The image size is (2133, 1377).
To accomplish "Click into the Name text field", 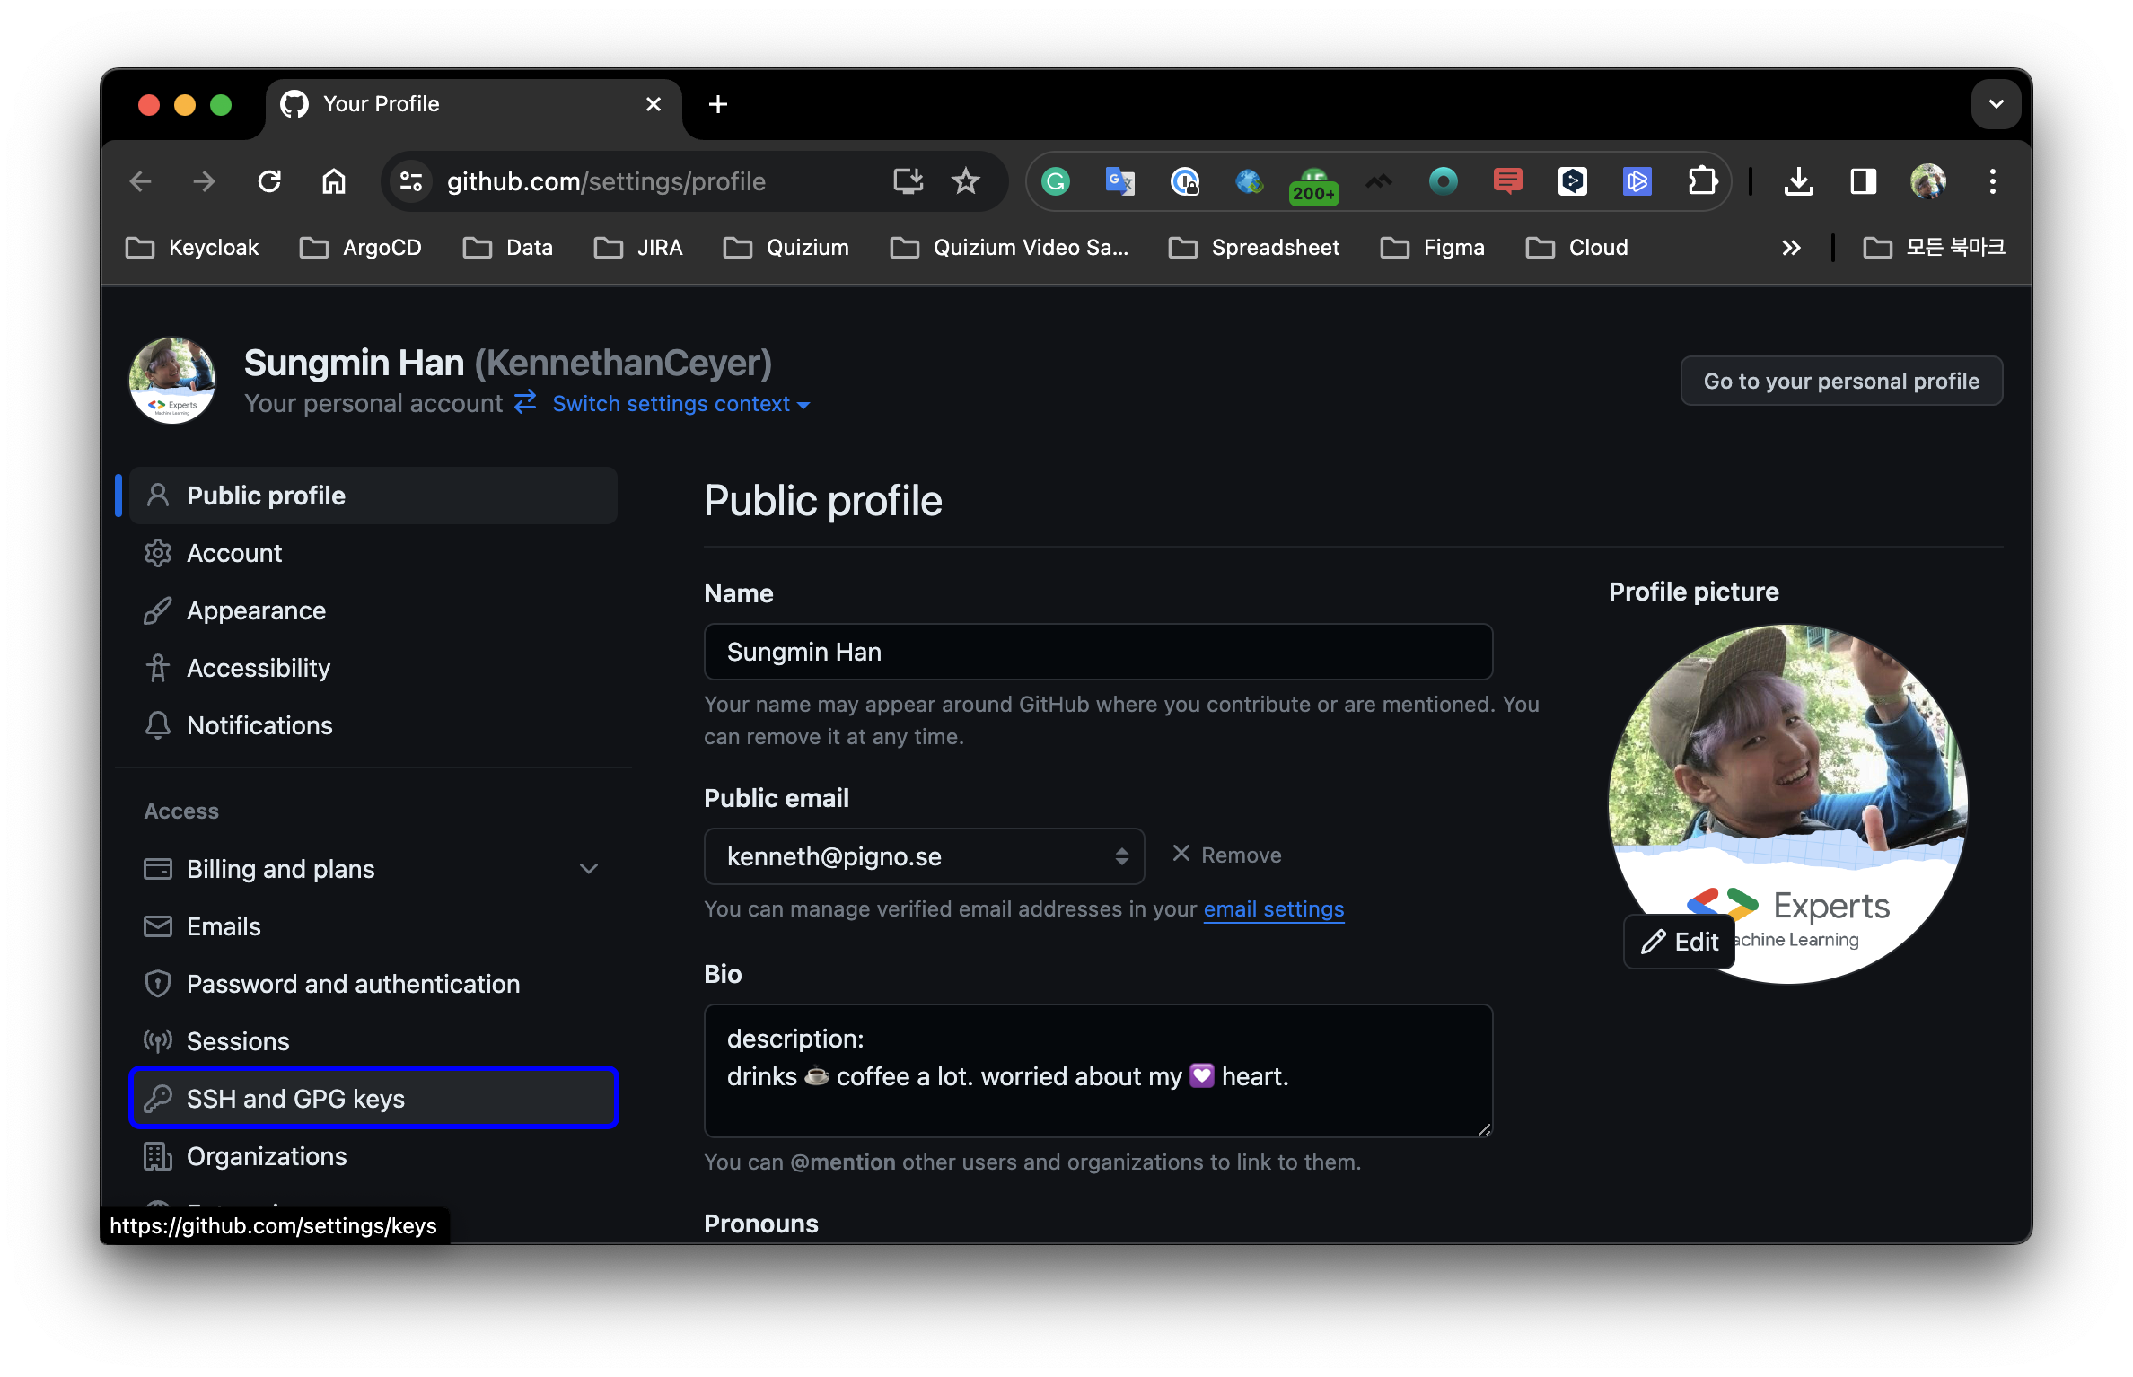I will point(1097,652).
